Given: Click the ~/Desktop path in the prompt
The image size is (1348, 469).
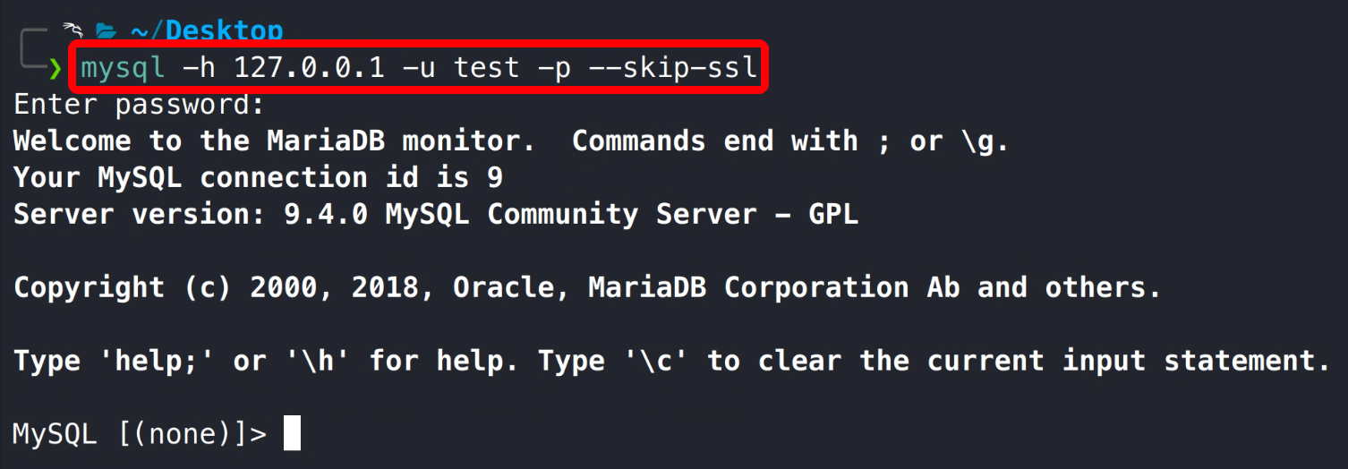Looking at the screenshot, I should (x=206, y=32).
